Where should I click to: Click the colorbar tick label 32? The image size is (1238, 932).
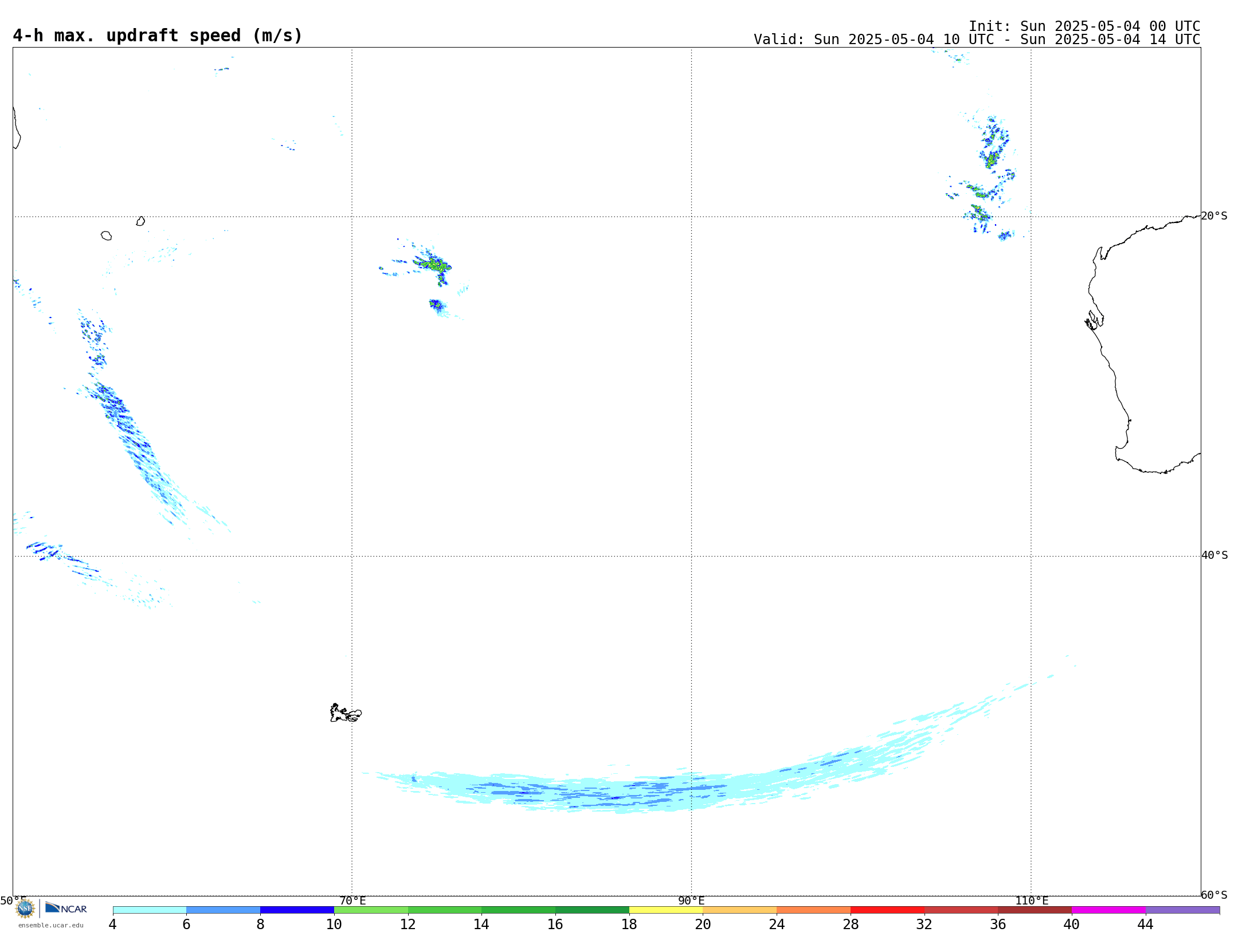click(924, 925)
